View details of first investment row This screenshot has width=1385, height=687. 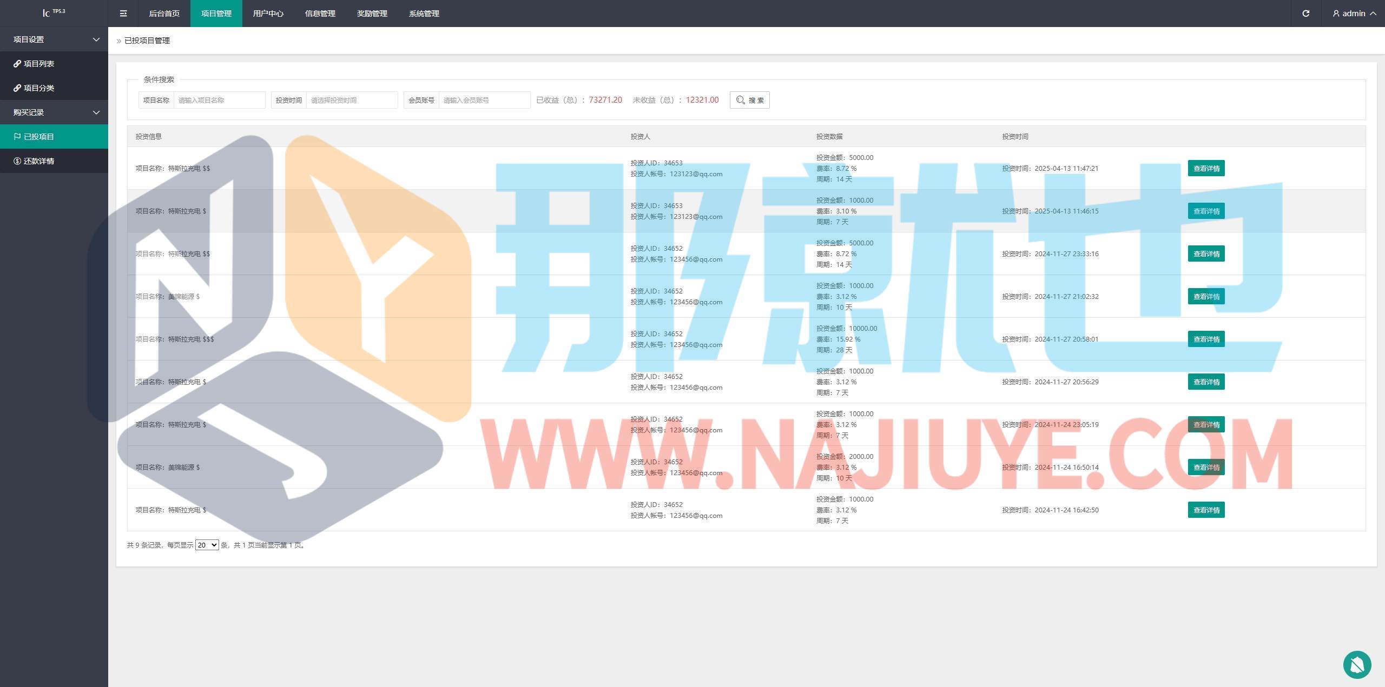[1206, 168]
